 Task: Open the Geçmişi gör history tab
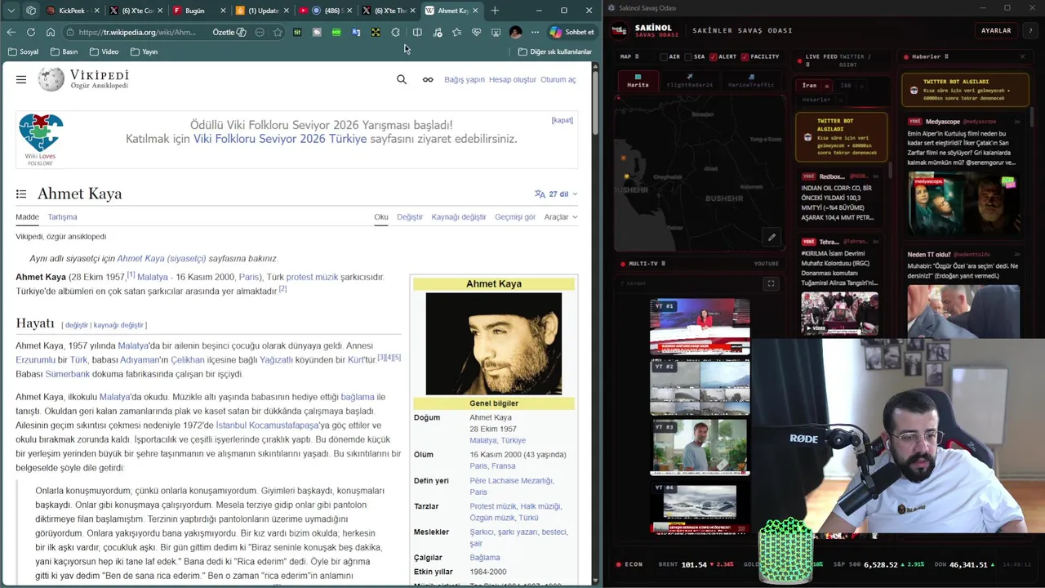[515, 216]
